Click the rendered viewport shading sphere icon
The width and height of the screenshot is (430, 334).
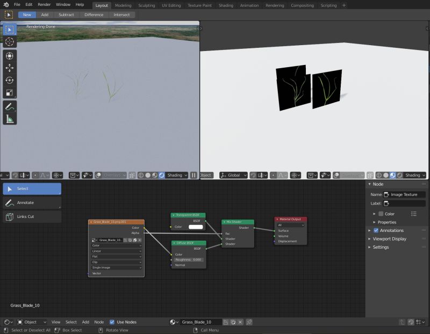point(161,175)
